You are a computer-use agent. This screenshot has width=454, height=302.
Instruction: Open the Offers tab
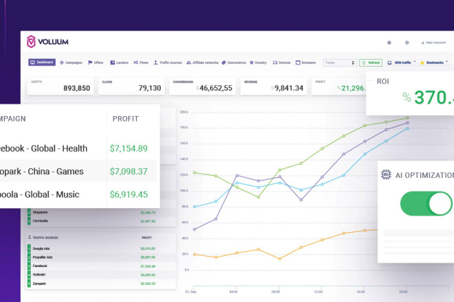(x=96, y=62)
